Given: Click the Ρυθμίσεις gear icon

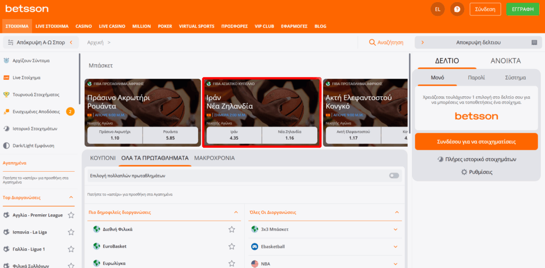Looking at the screenshot, I should (x=464, y=172).
